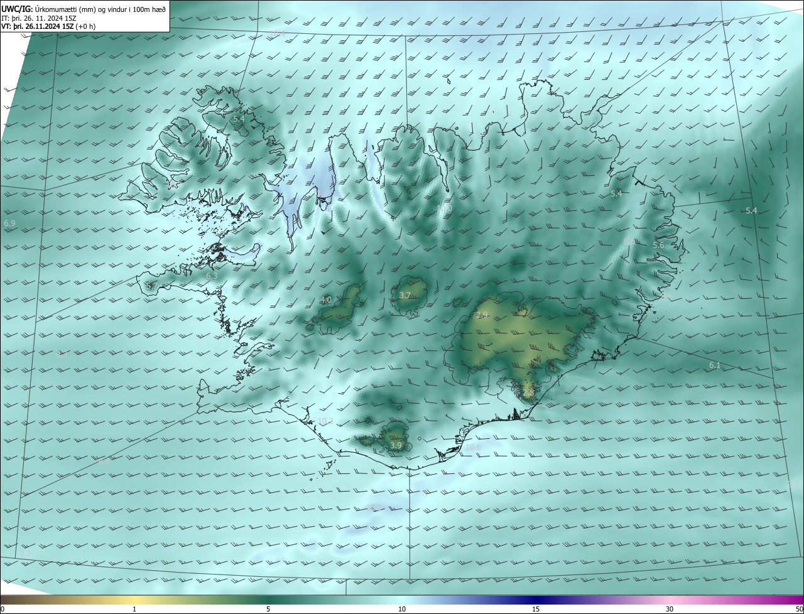Viewport: 804px width, 614px height.
Task: Click the legend tick label 30
Action: click(x=670, y=610)
